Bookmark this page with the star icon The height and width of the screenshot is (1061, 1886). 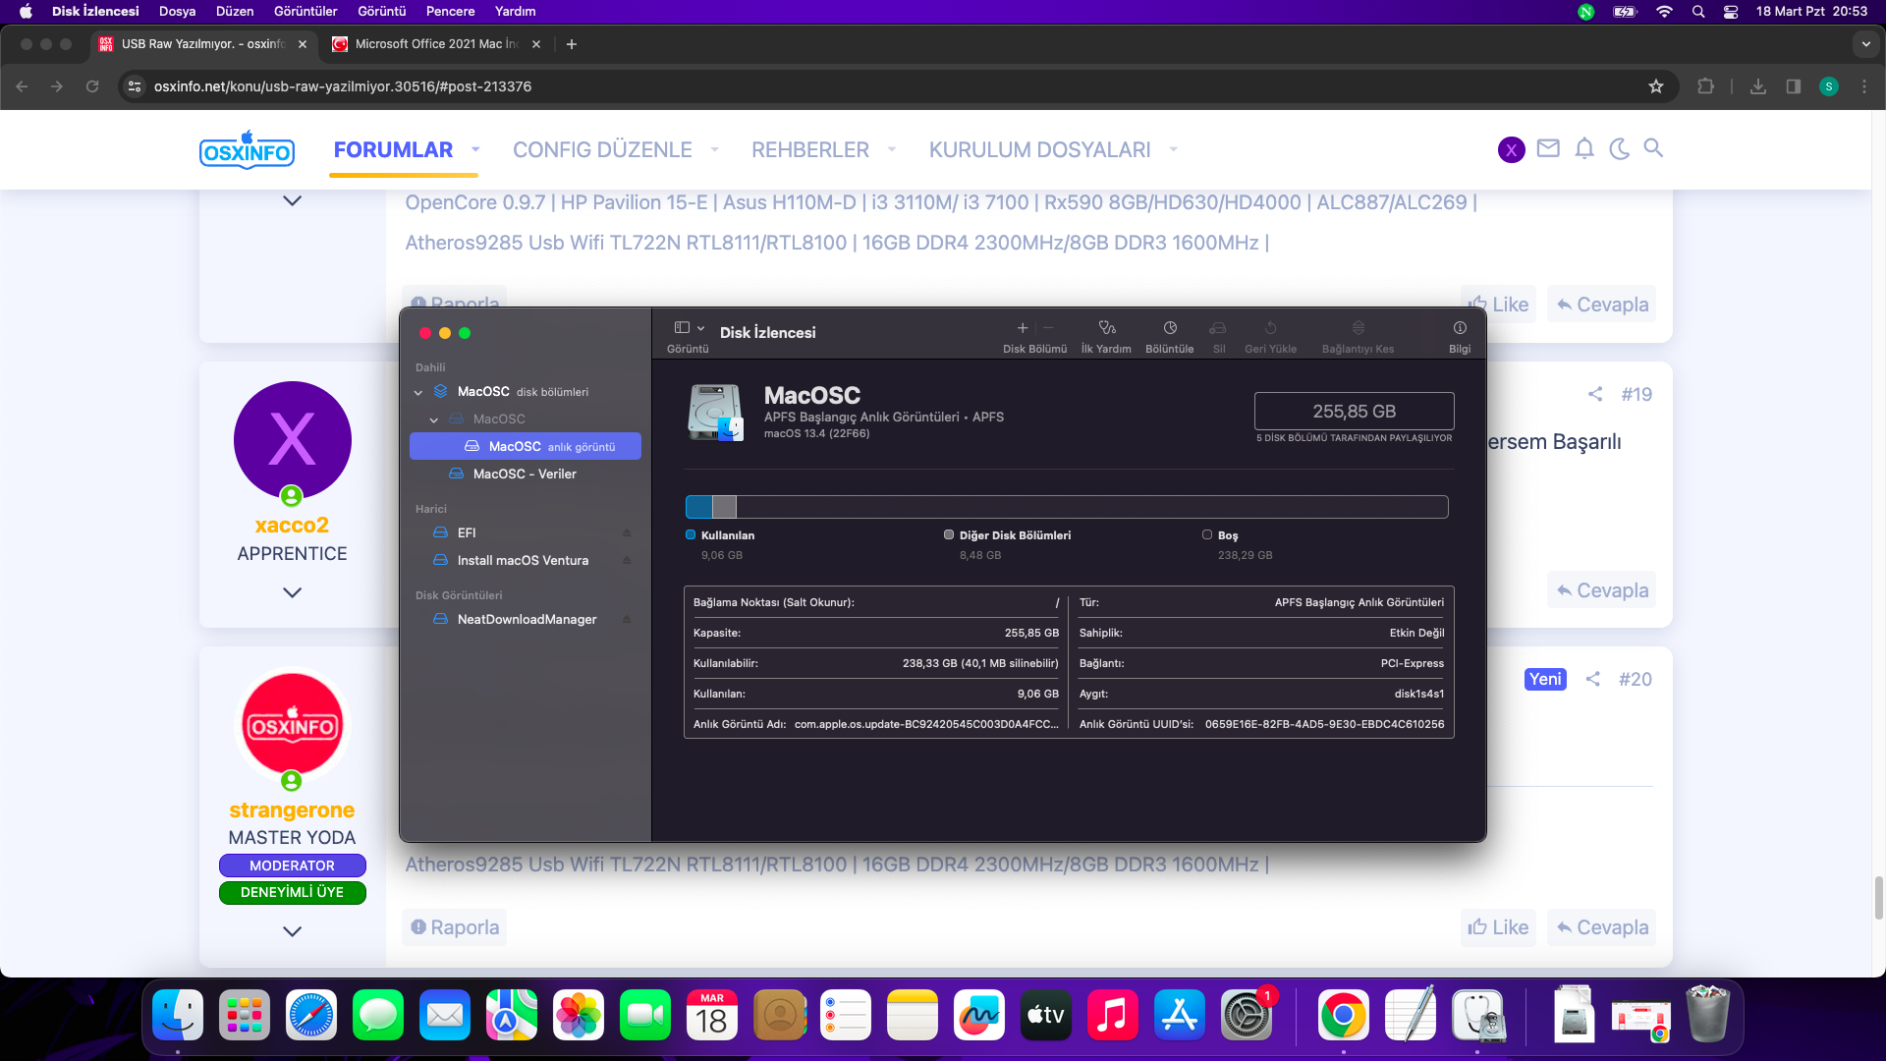click(1656, 86)
